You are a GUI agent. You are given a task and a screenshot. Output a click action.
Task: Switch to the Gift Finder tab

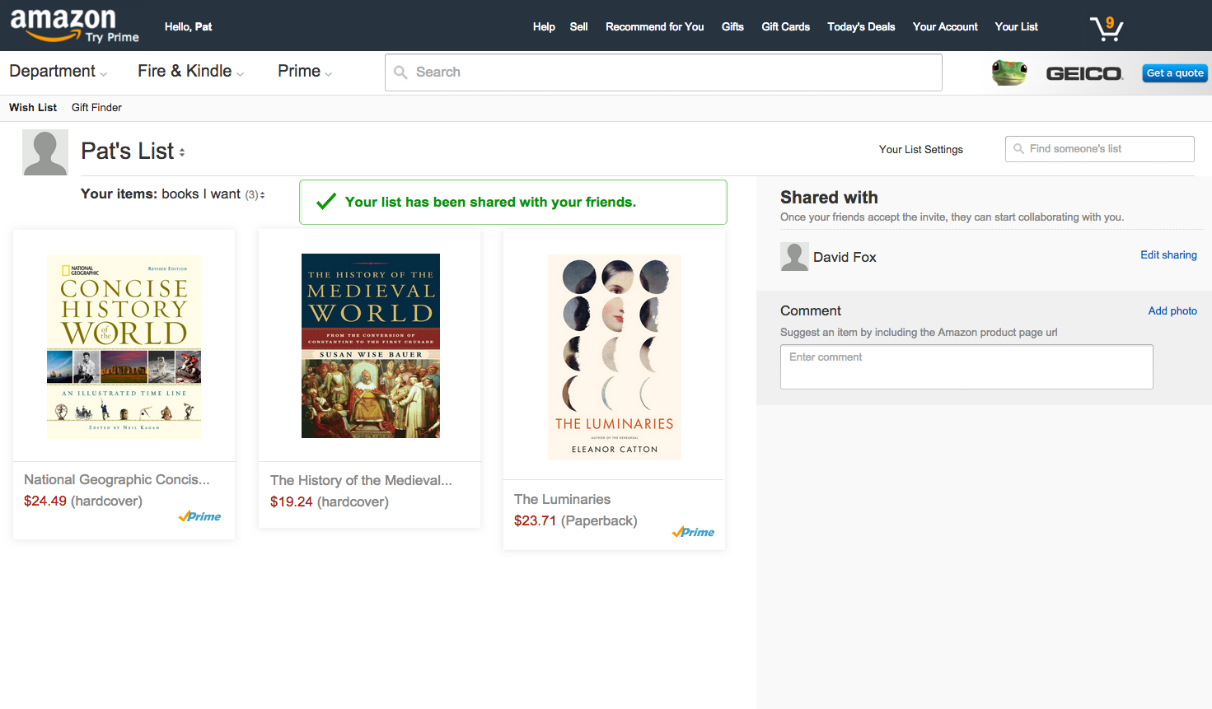click(96, 107)
